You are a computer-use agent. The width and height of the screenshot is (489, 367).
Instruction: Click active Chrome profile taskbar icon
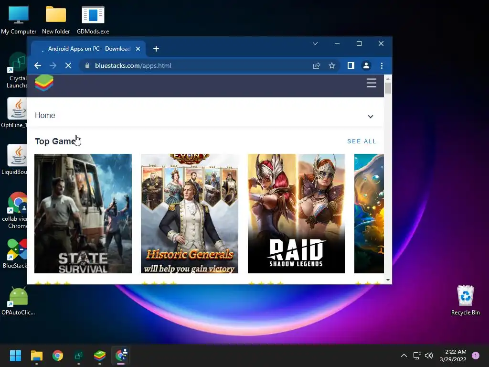coord(121,356)
